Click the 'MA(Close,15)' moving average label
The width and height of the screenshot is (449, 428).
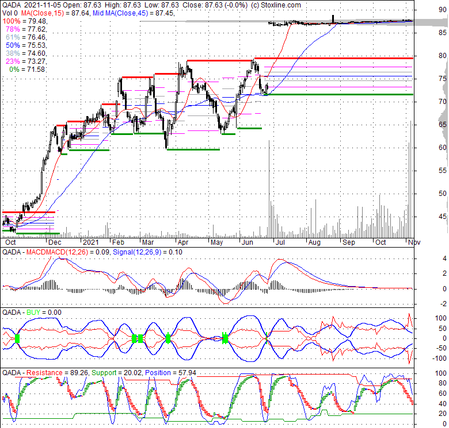tap(42, 13)
